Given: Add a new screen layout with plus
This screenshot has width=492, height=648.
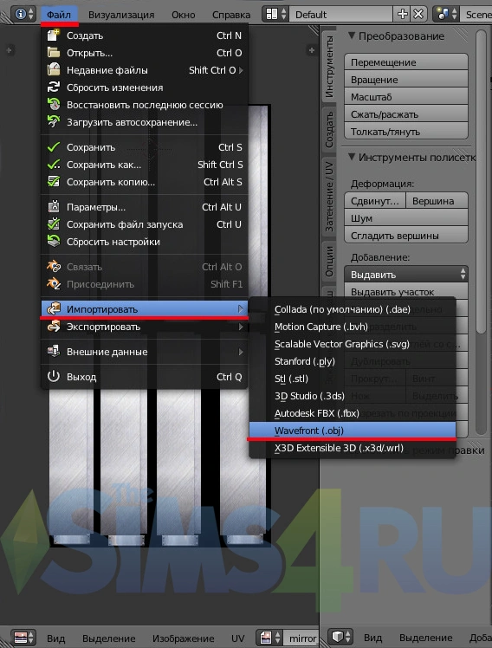Looking at the screenshot, I should [x=402, y=14].
